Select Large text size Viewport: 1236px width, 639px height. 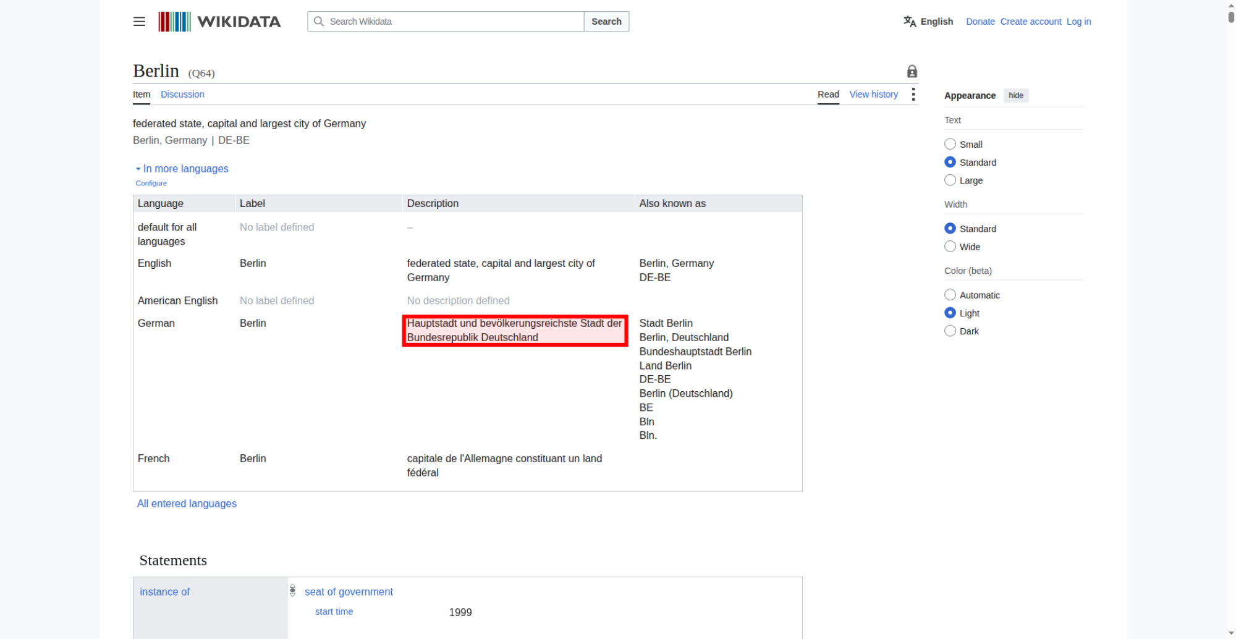(950, 180)
